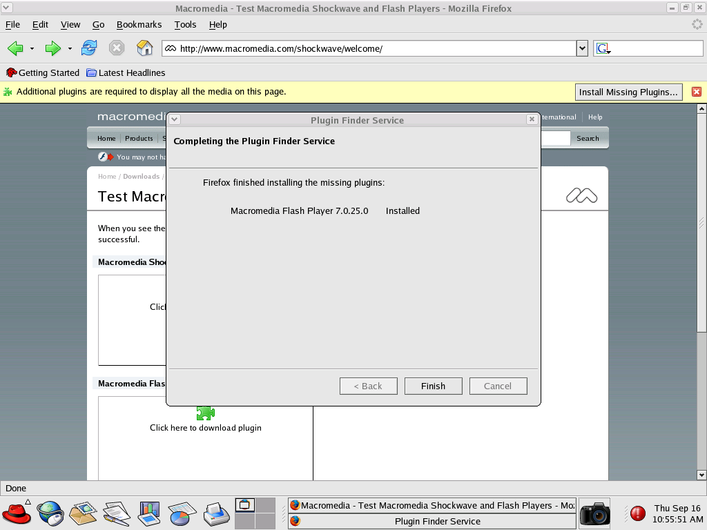Click the page scrollbar up arrow
This screenshot has height=530, width=707.
tap(701, 108)
